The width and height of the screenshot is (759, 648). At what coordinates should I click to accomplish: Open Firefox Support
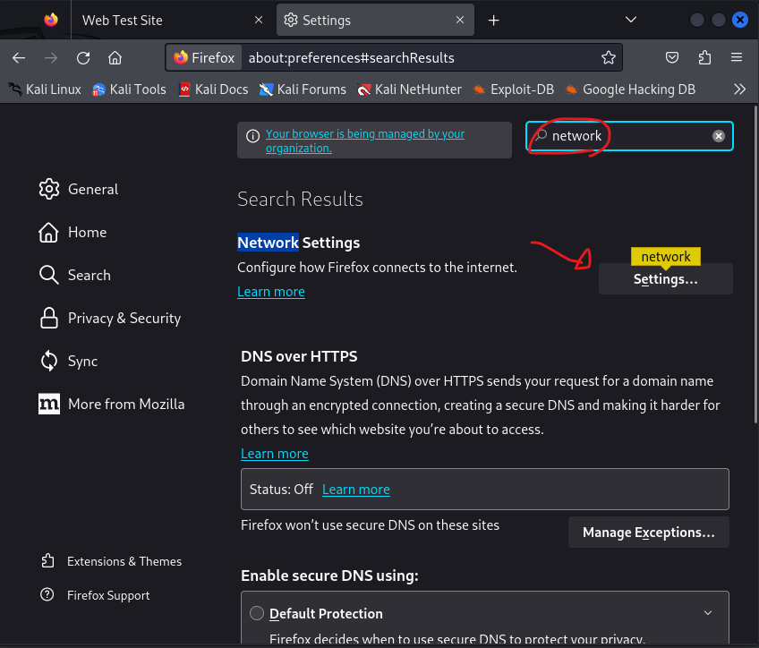(x=96, y=595)
